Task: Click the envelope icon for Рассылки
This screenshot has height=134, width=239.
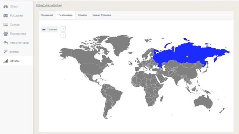Action: point(6,16)
